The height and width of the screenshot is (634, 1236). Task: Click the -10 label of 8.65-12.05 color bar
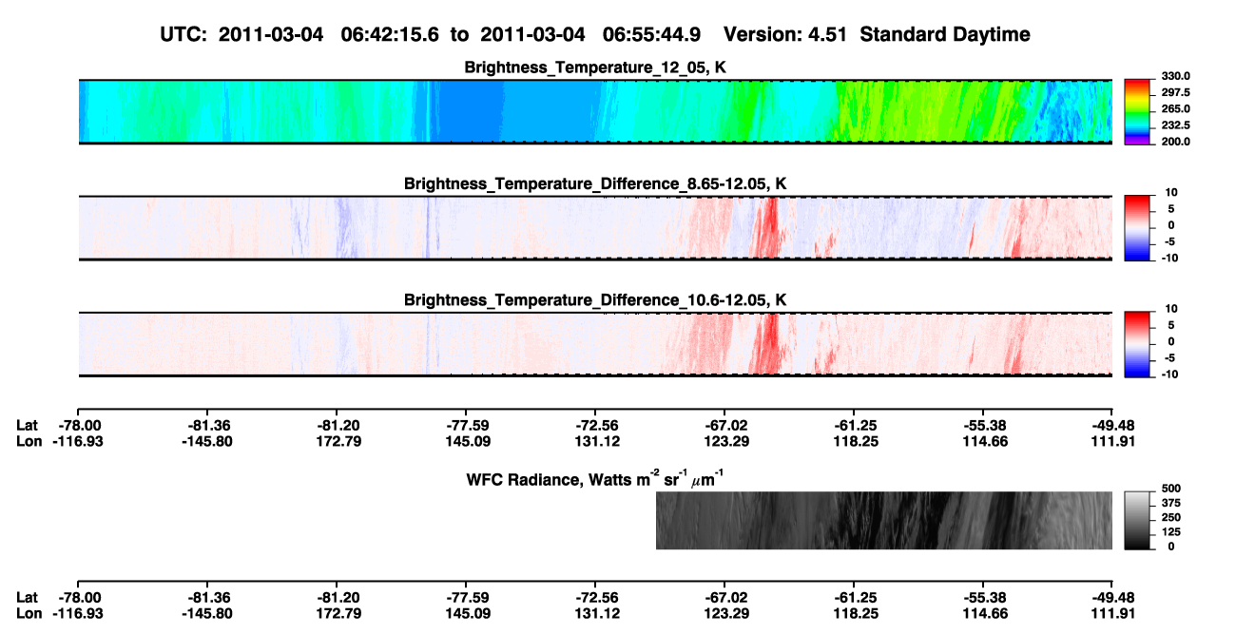click(x=1168, y=258)
